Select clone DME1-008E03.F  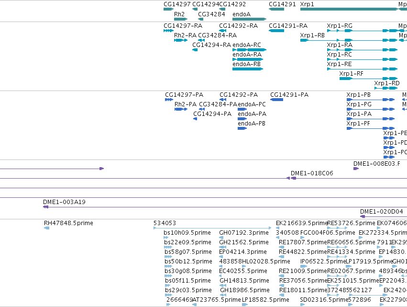click(x=356, y=169)
